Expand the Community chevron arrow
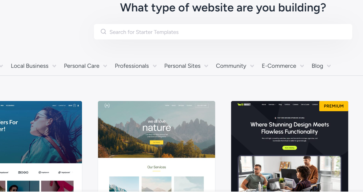This screenshot has width=363, height=195. pyautogui.click(x=252, y=66)
